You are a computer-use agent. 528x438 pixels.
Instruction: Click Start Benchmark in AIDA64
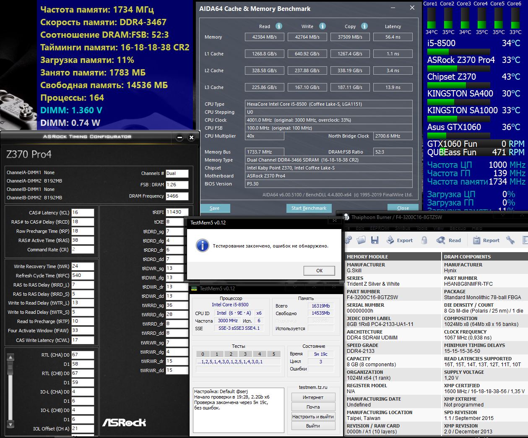coord(309,208)
